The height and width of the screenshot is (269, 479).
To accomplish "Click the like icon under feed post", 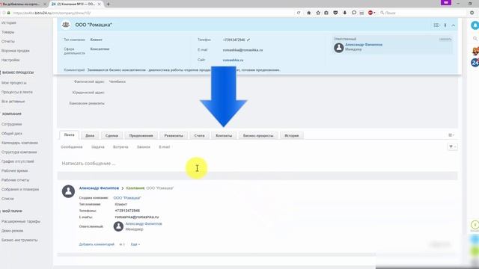I will pyautogui.click(x=122, y=244).
